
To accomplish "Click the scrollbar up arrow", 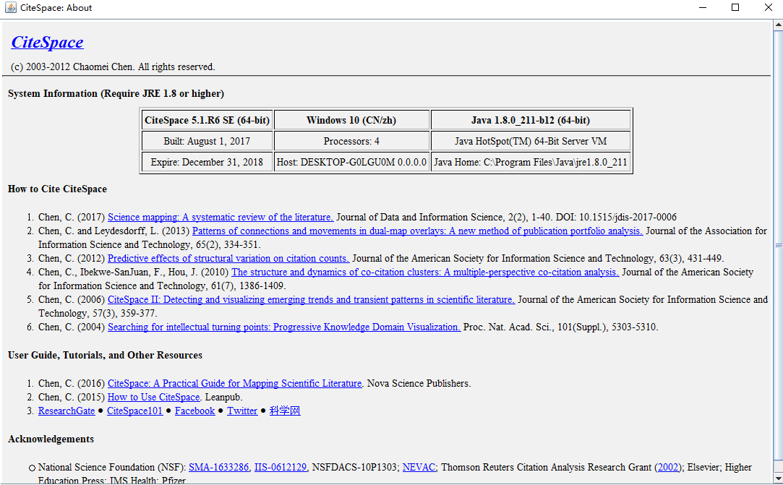I will (778, 25).
